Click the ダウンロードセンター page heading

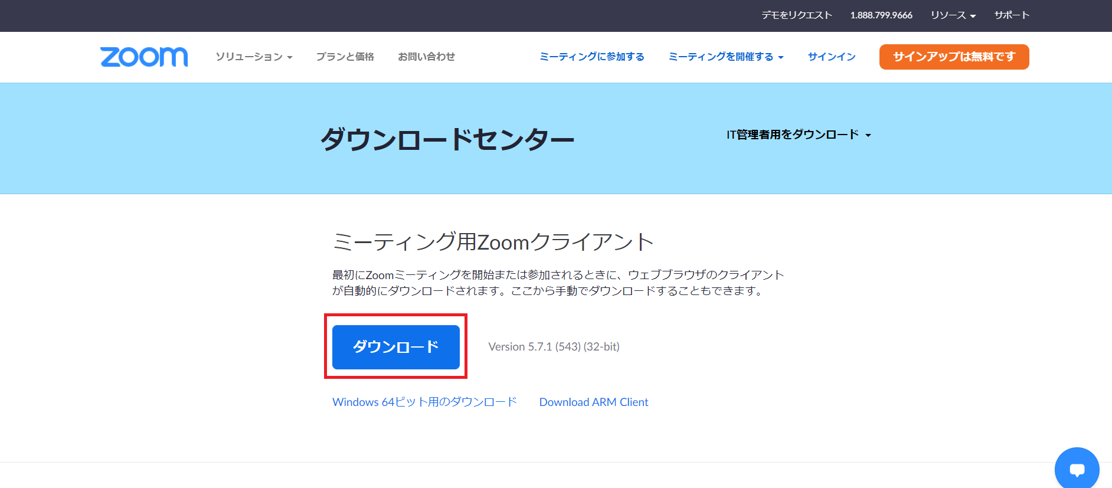click(x=447, y=139)
